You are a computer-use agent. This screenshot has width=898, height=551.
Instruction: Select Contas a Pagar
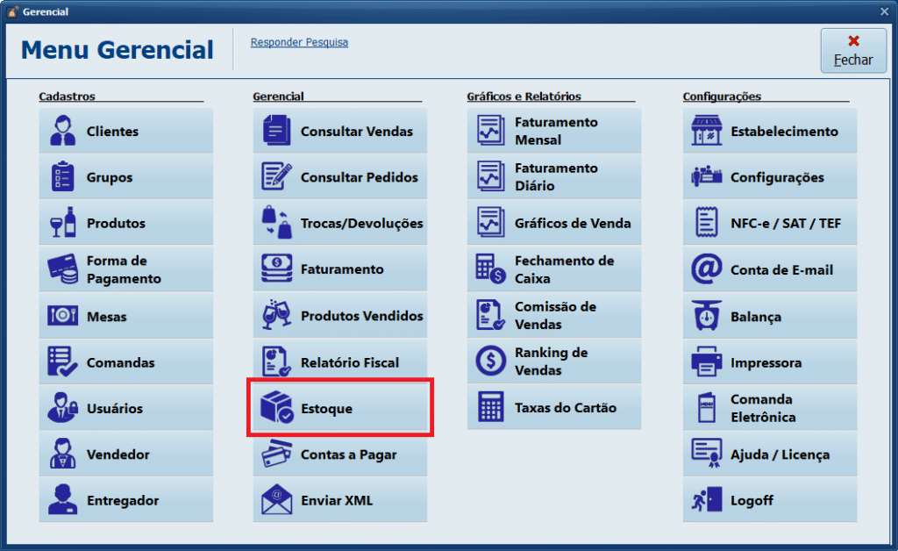click(340, 454)
